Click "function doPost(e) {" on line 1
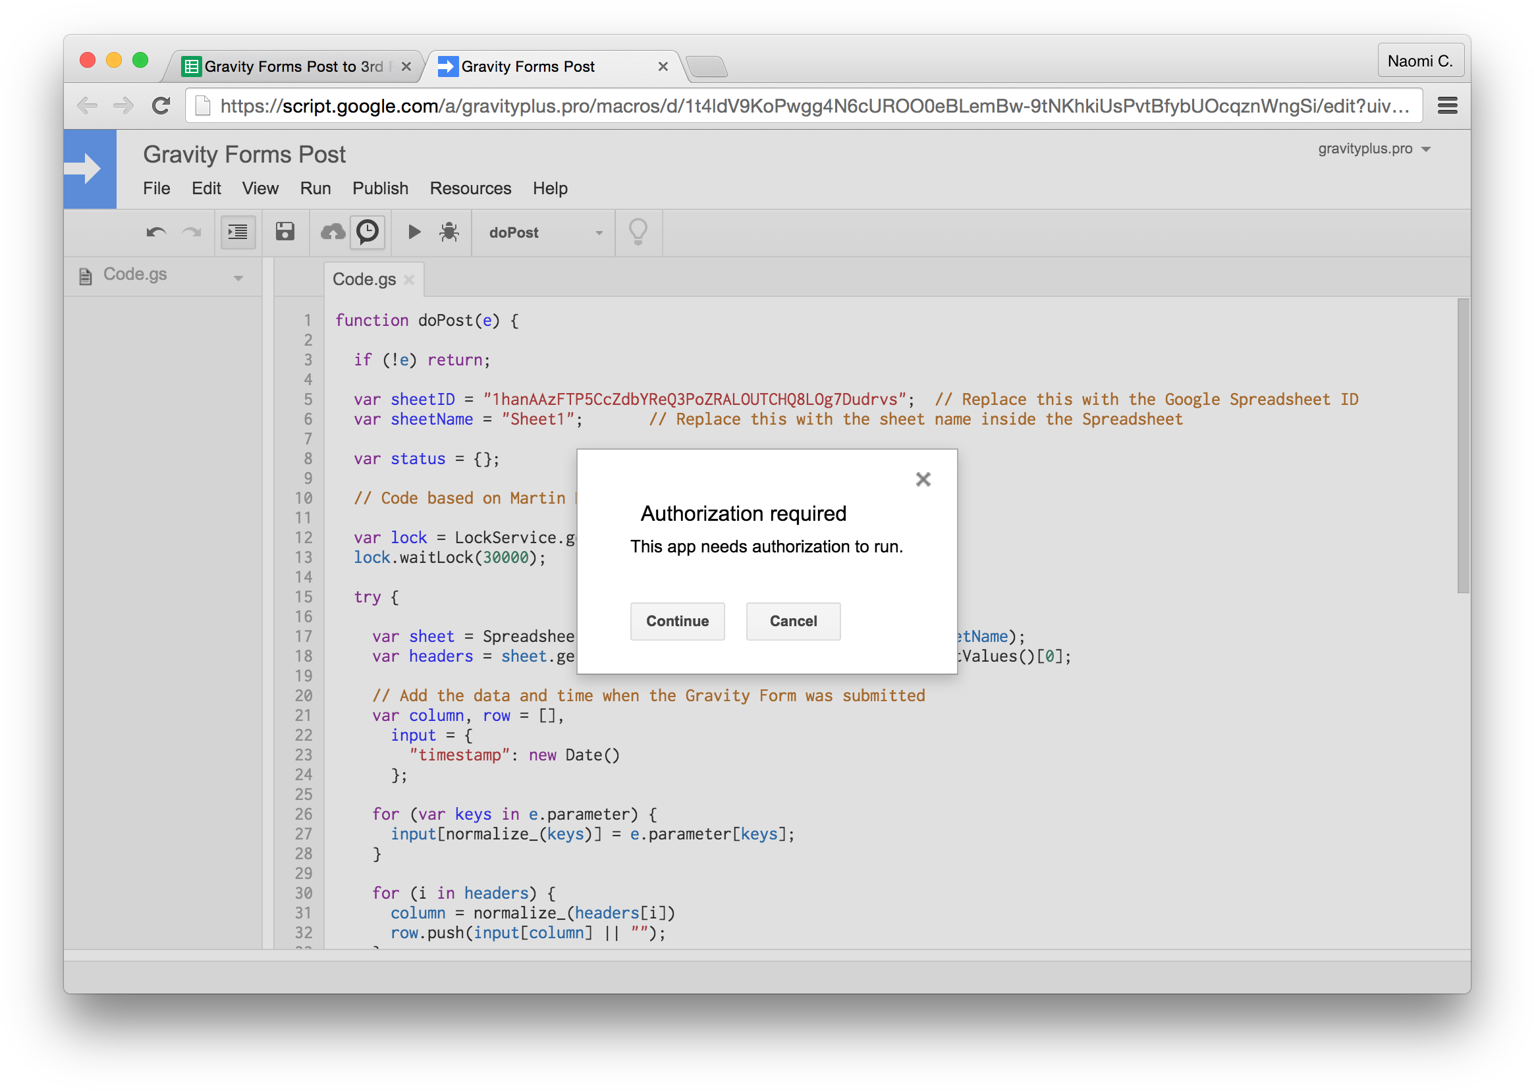 point(427,321)
